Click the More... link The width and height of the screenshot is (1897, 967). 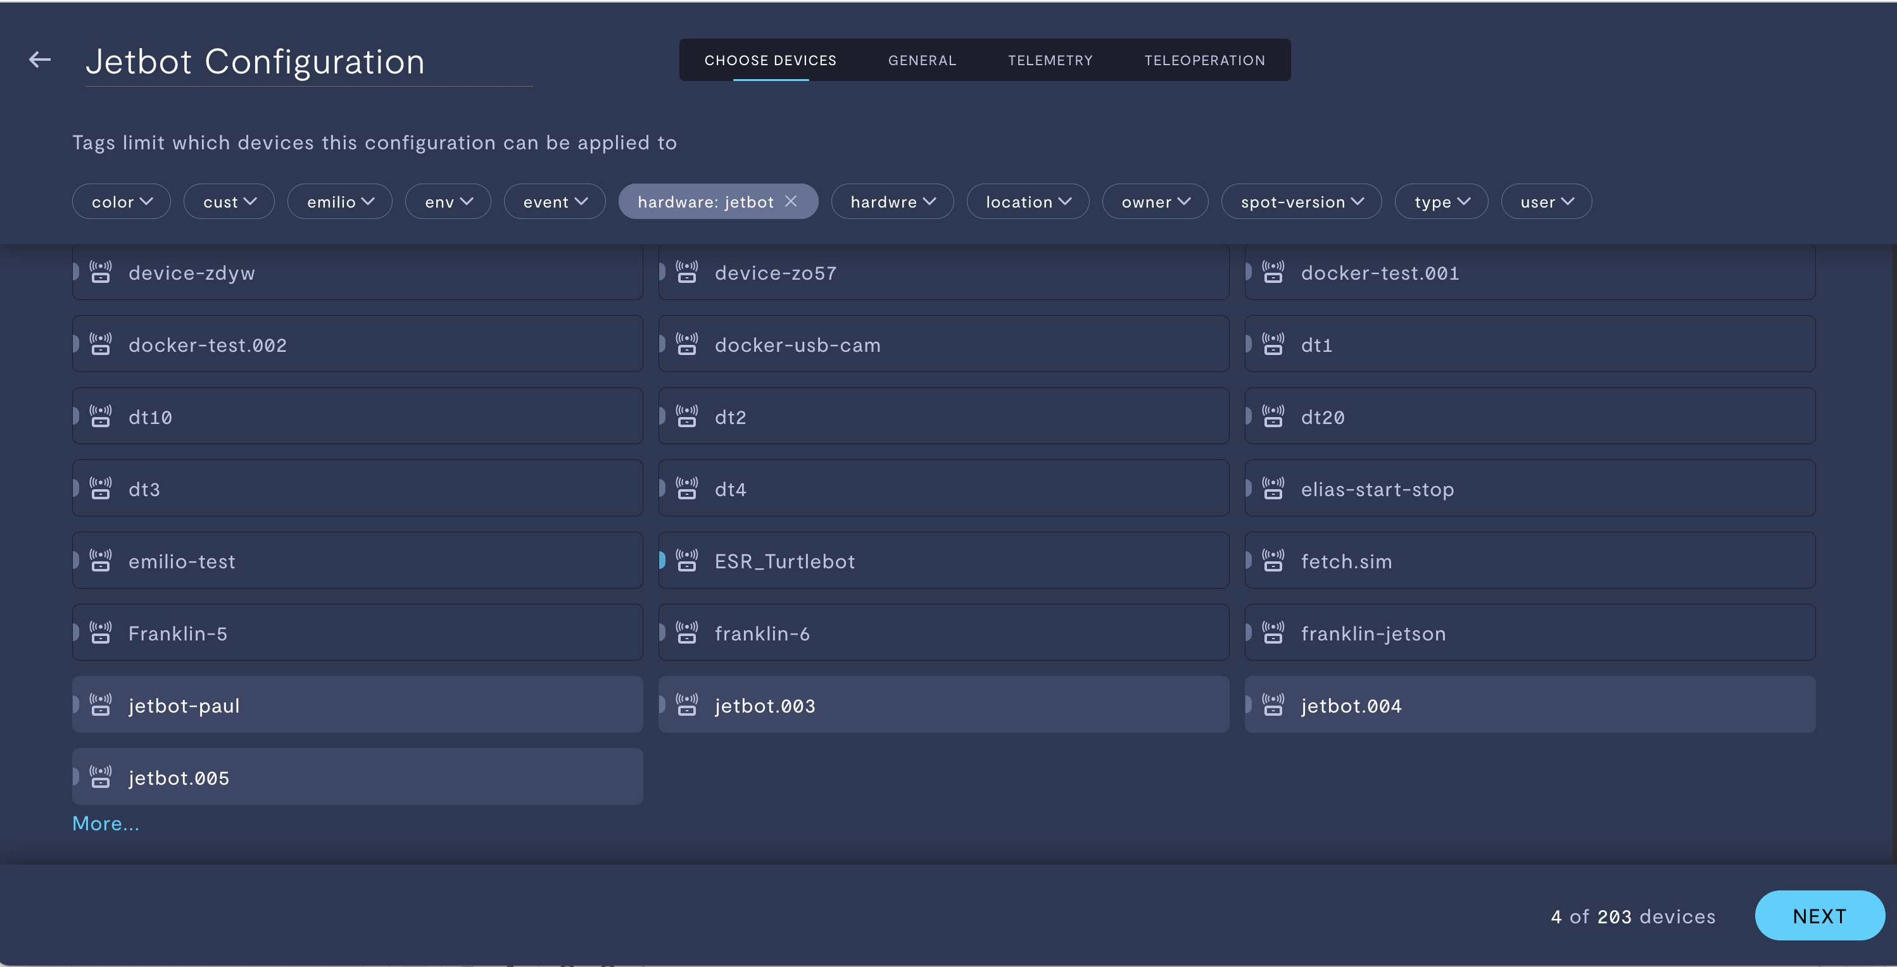105,823
